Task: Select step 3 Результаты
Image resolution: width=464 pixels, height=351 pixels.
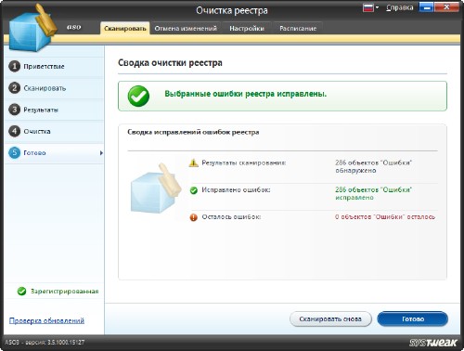Action: coord(55,110)
